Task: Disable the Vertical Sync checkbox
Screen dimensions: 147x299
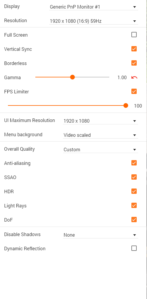Action: point(134,49)
